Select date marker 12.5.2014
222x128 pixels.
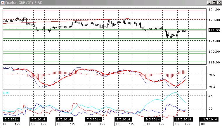coord(183,119)
